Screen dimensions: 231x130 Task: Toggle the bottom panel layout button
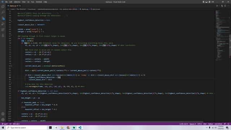[x=206, y=2]
